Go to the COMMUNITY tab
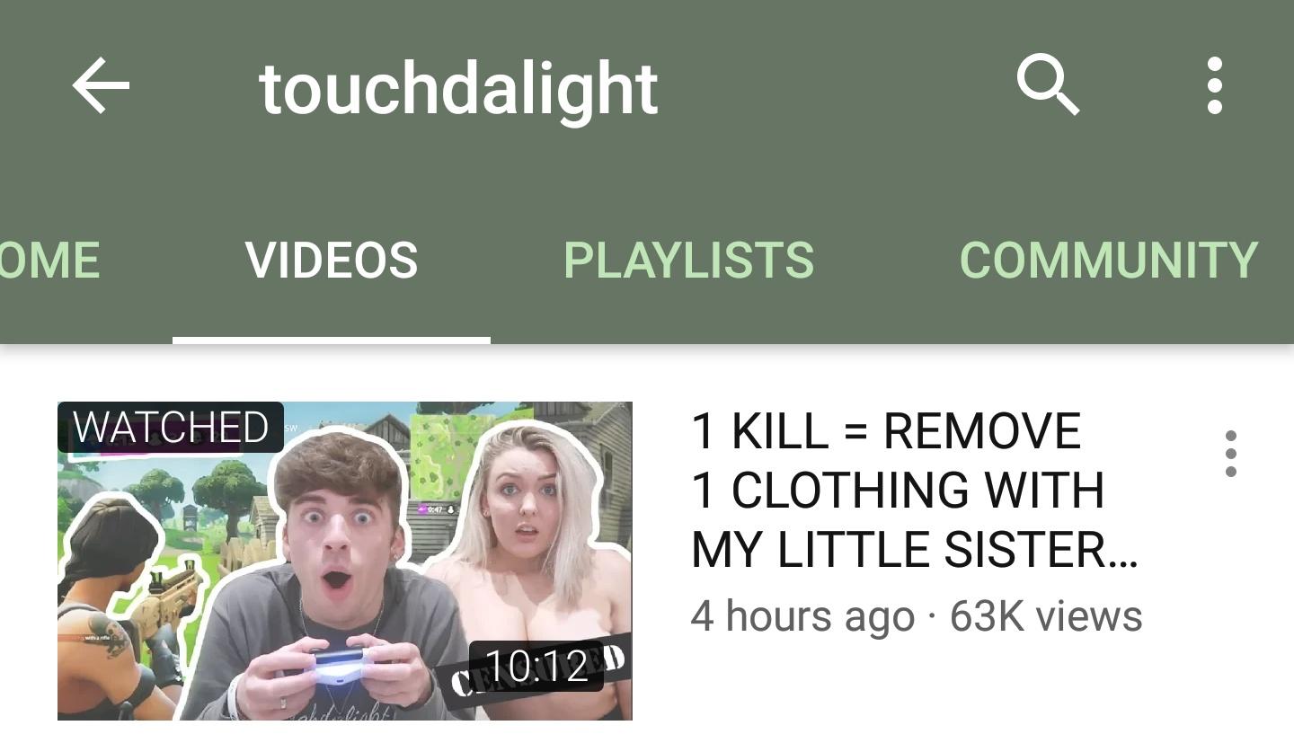This screenshot has height=743, width=1294. (x=1108, y=261)
